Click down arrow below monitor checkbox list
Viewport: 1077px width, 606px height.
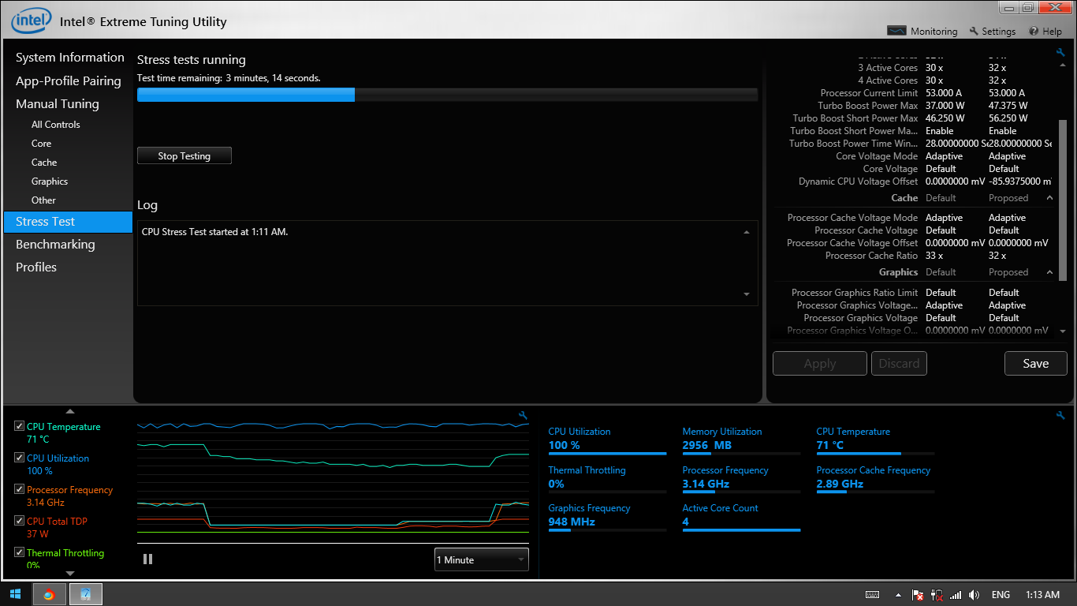click(x=70, y=574)
